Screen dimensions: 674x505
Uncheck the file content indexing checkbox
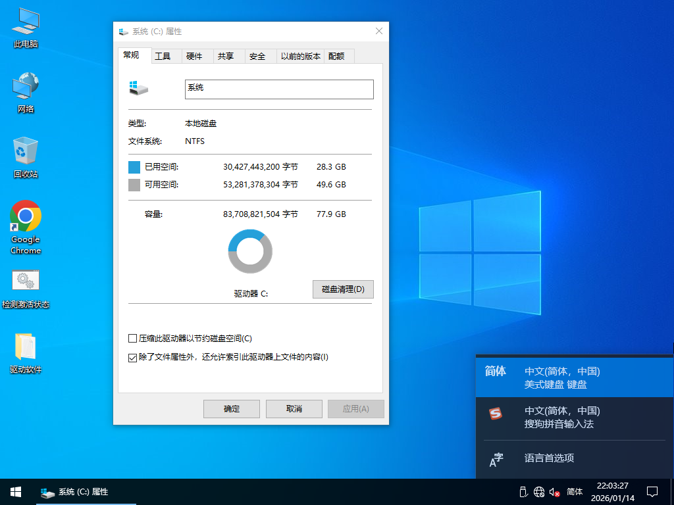tap(133, 357)
